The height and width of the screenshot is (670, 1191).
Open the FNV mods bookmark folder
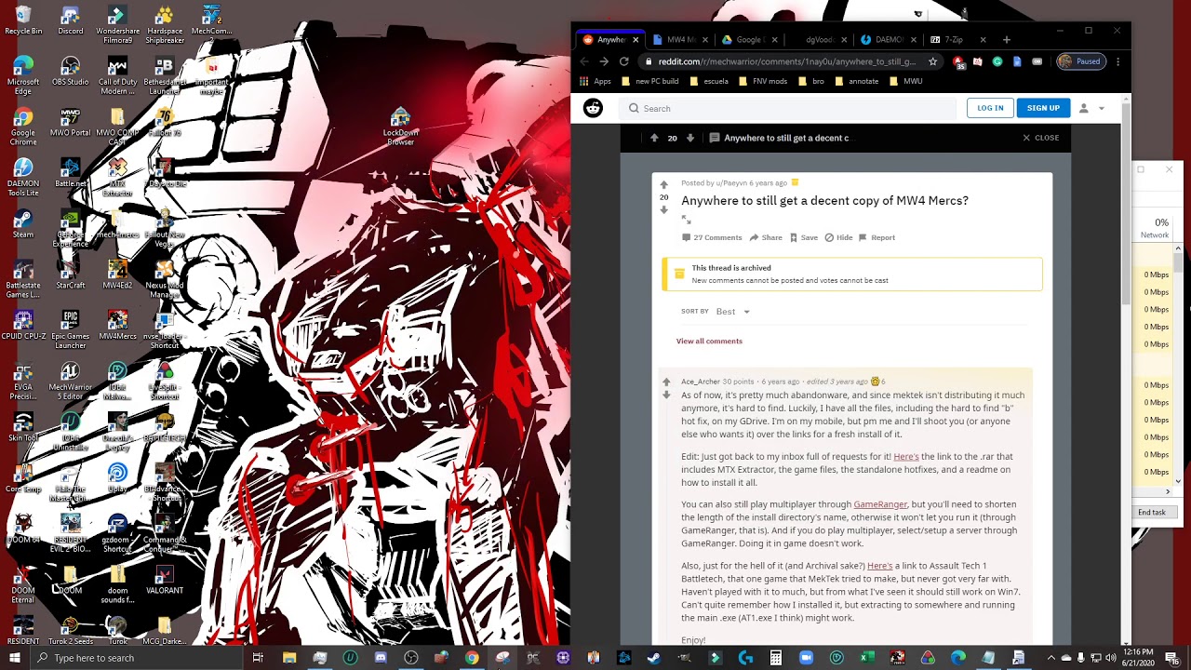(x=763, y=81)
